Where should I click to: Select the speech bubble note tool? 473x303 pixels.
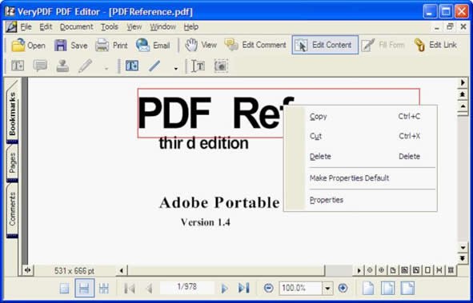pyautogui.click(x=40, y=66)
